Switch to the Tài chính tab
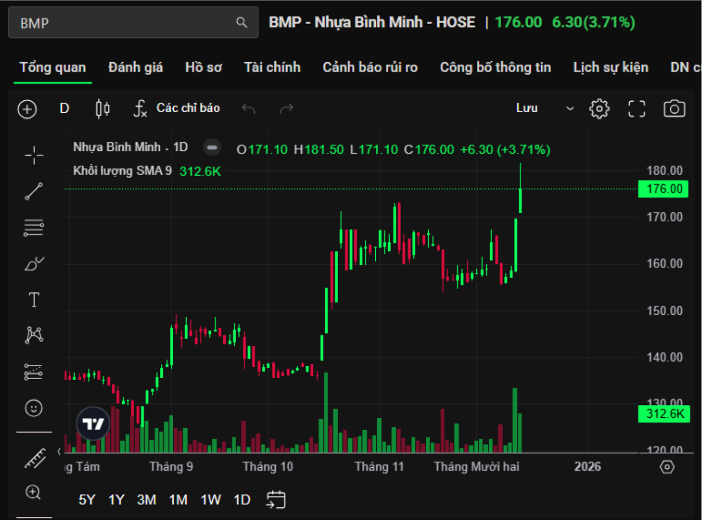 point(271,67)
